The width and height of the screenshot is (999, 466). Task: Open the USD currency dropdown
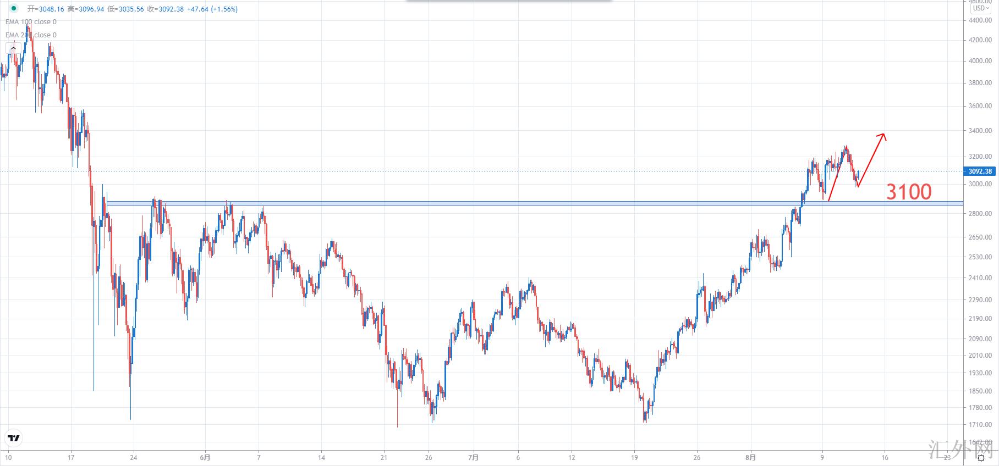click(x=981, y=8)
